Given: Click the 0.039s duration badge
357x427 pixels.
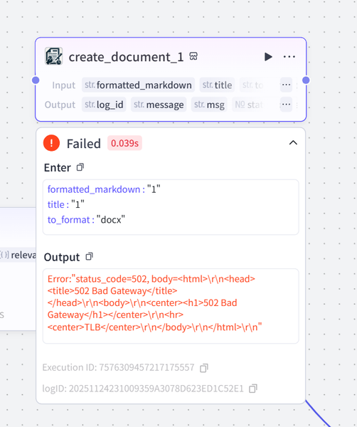Looking at the screenshot, I should tap(124, 143).
